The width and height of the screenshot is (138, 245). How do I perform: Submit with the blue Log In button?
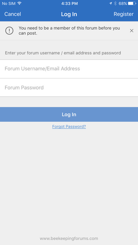point(69,114)
